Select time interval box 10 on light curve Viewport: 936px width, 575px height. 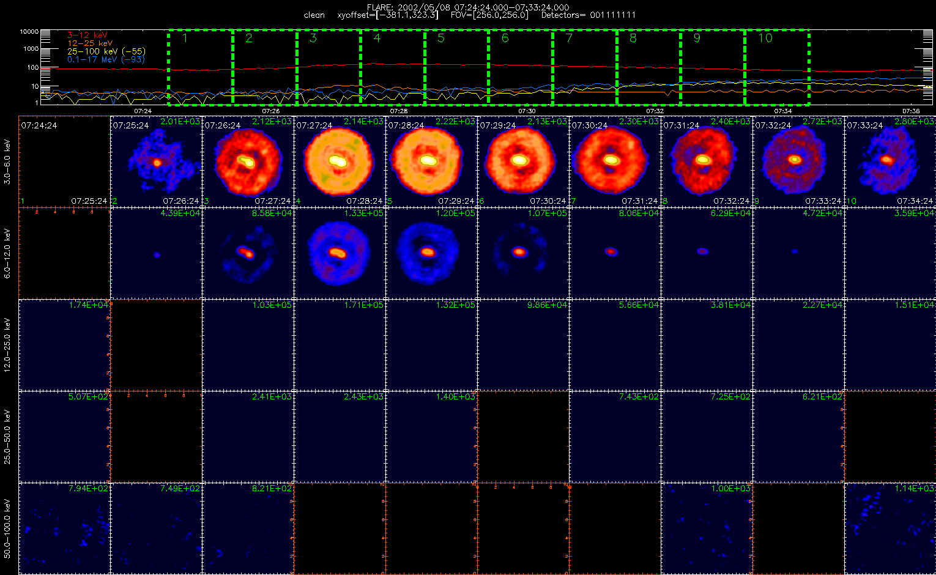pyautogui.click(x=777, y=67)
